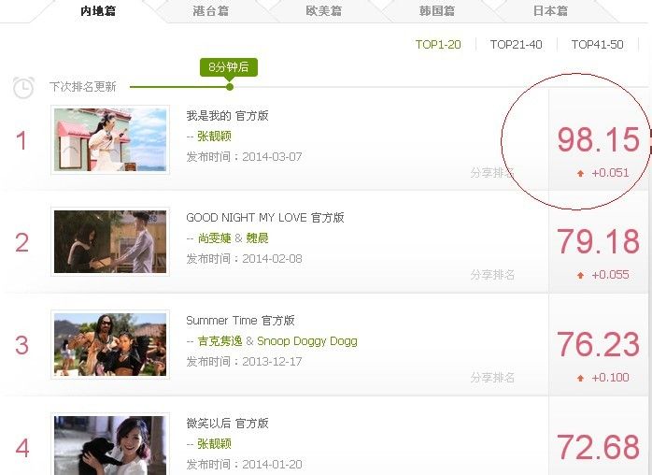Click artist link Snoop Doggy Dogg
The image size is (652, 475).
[x=307, y=341]
